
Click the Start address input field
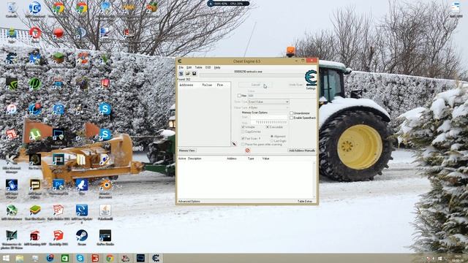[268, 118]
